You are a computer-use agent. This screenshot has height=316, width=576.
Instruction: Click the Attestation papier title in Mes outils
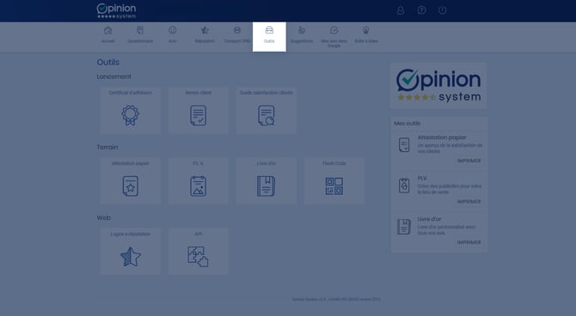pyautogui.click(x=442, y=137)
